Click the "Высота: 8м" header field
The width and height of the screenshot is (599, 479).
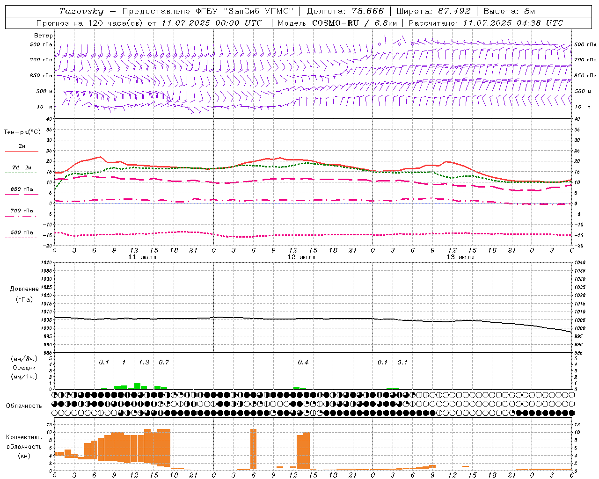[509, 11]
